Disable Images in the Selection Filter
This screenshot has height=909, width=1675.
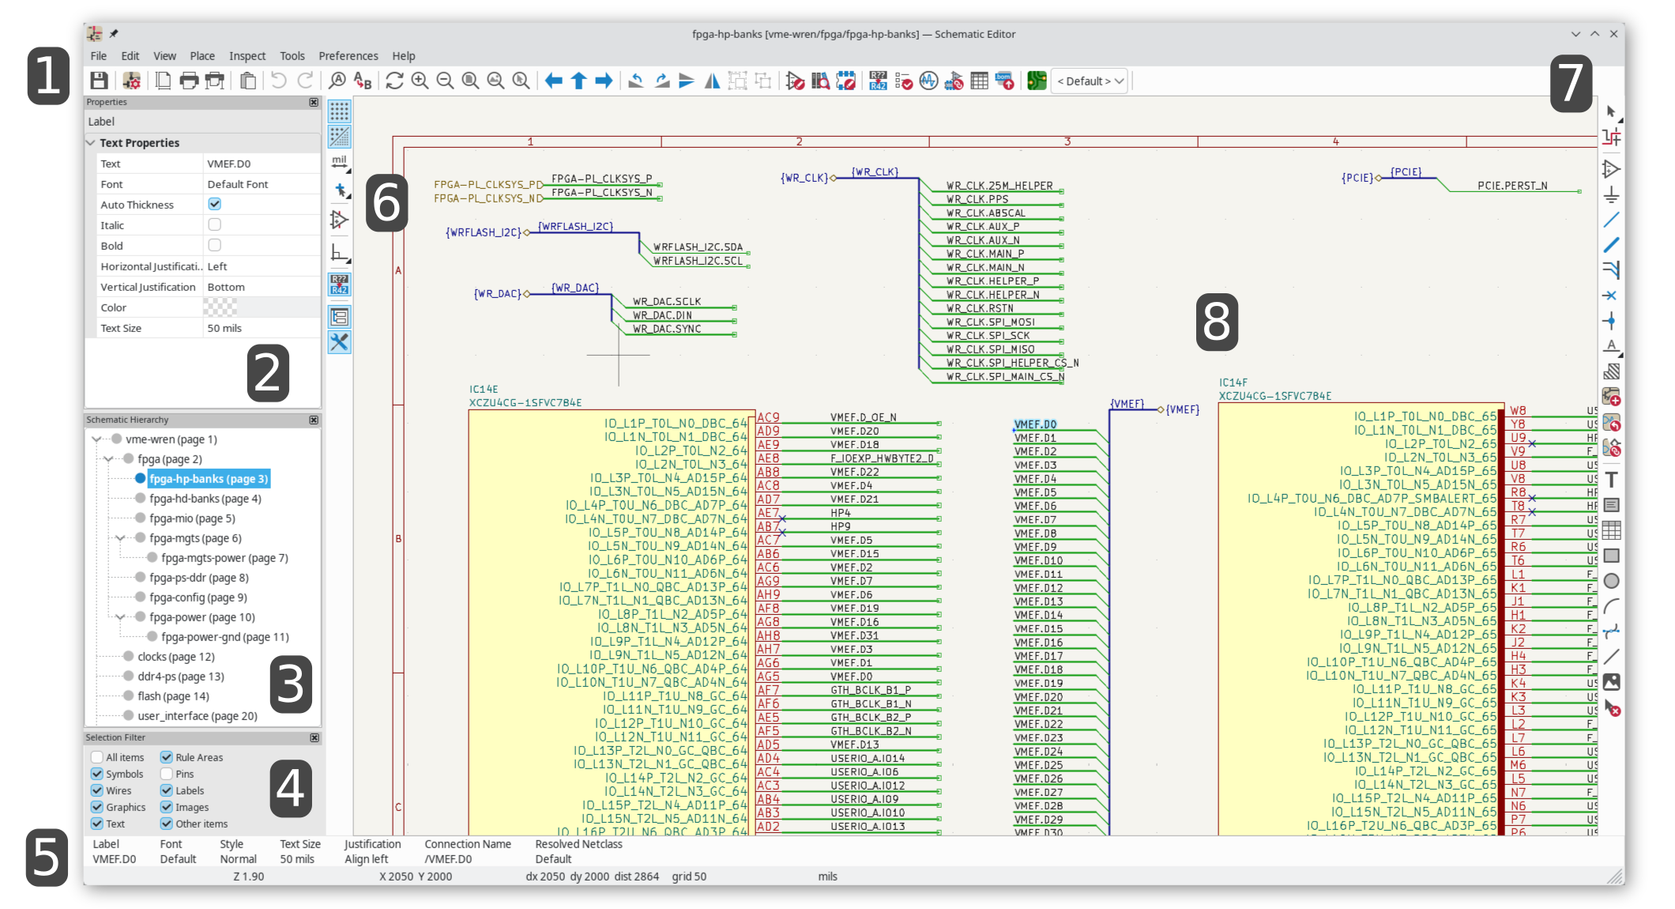tap(167, 807)
